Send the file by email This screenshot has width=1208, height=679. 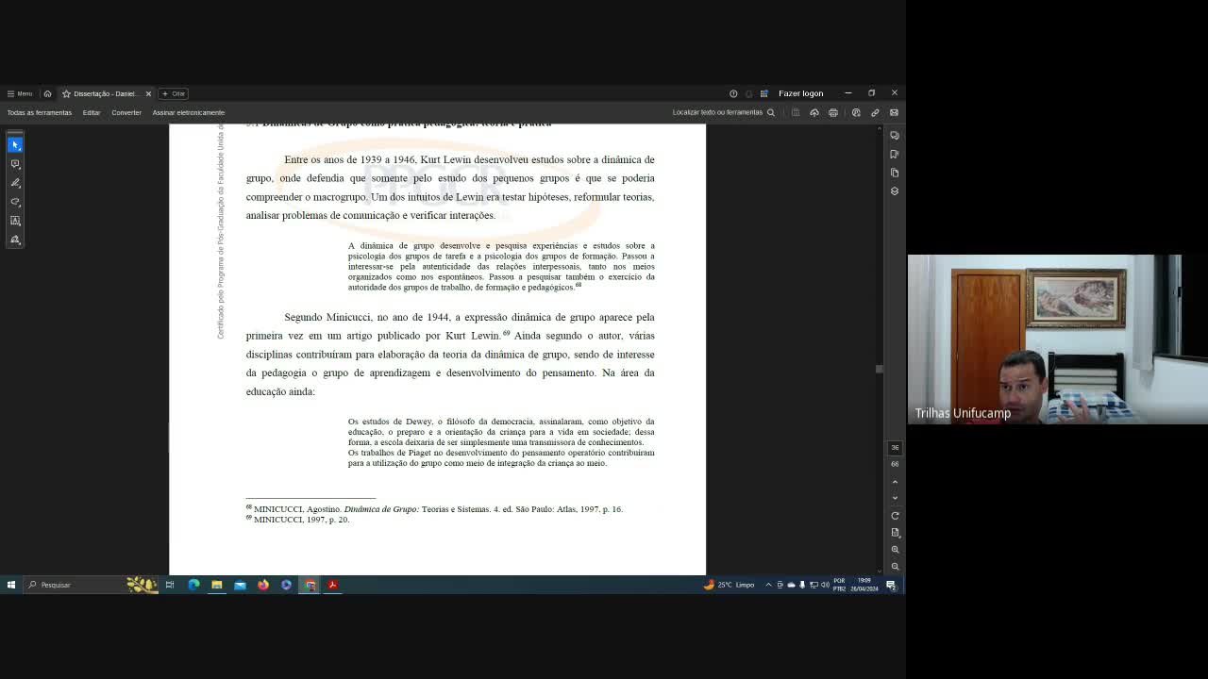pyautogui.click(x=894, y=112)
